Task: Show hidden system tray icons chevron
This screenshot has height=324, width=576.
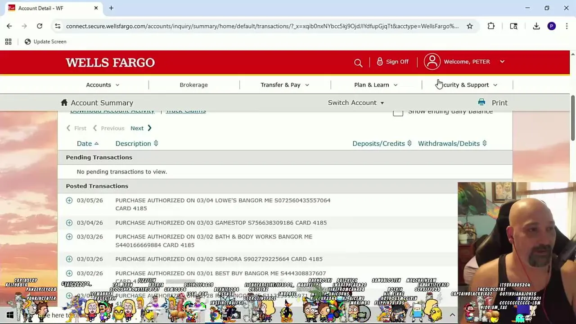Action: click(x=452, y=315)
